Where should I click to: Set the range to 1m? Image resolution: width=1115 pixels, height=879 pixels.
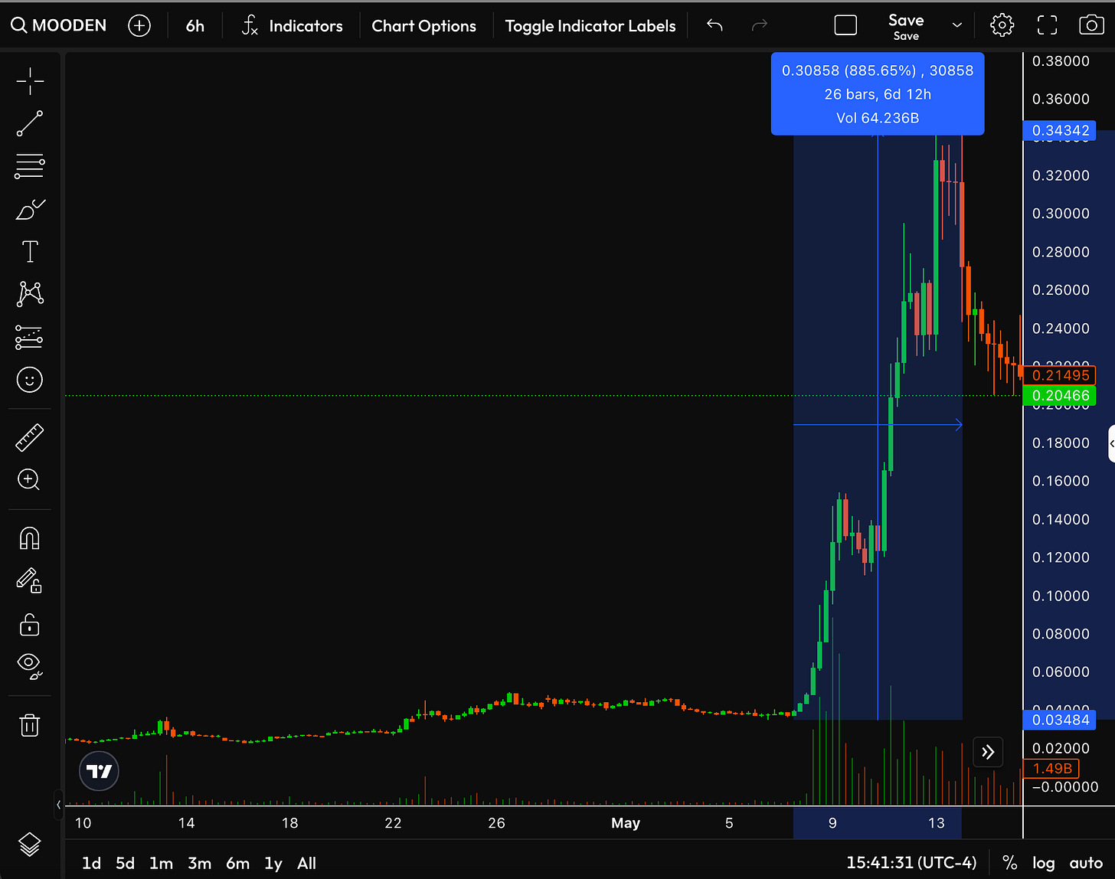point(161,863)
